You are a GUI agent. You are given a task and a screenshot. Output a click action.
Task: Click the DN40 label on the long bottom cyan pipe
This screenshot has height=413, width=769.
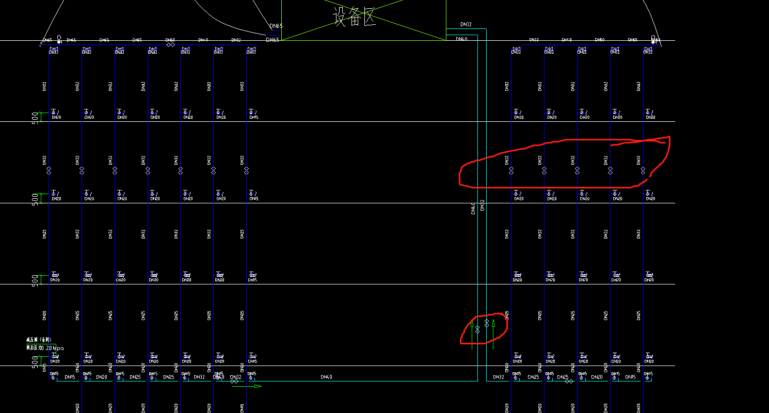(326, 377)
